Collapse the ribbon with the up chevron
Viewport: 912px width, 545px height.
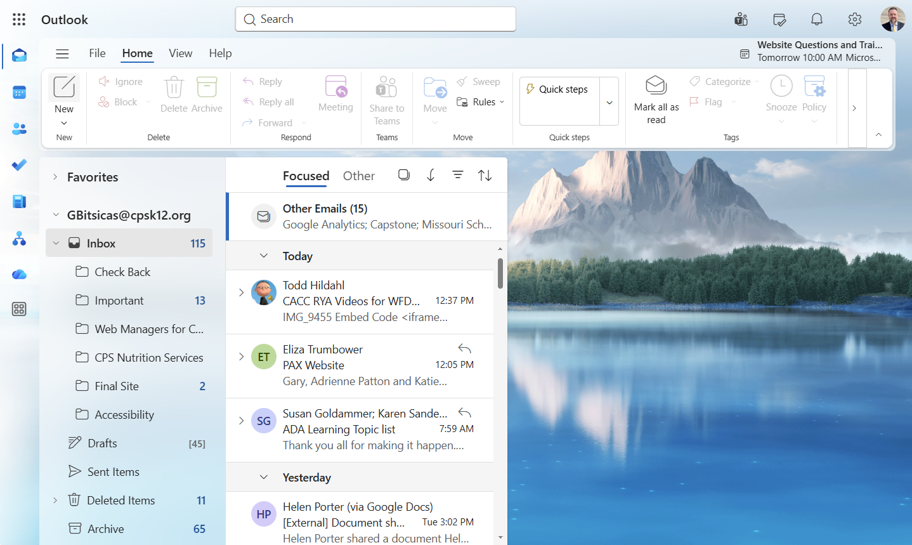878,135
